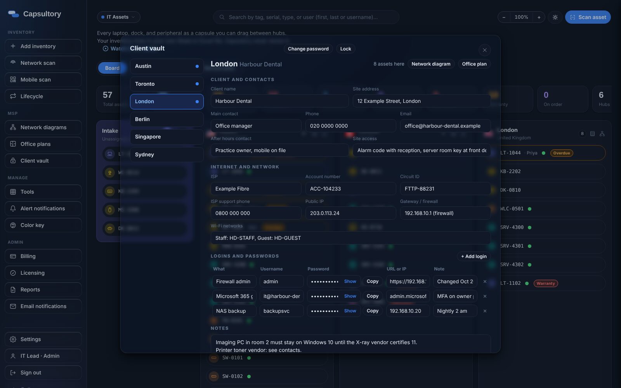Select Mobile scan in sidebar
This screenshot has width=621, height=388.
coord(43,80)
